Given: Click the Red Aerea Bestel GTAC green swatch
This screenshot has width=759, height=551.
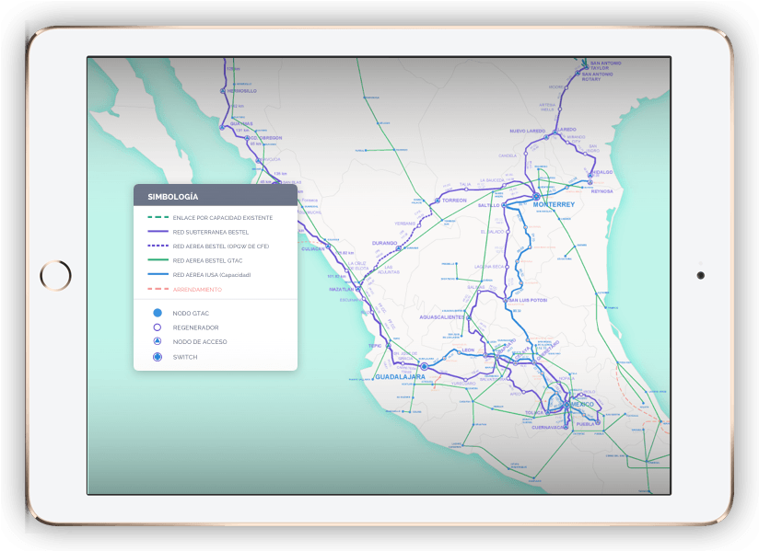Looking at the screenshot, I should [156, 260].
